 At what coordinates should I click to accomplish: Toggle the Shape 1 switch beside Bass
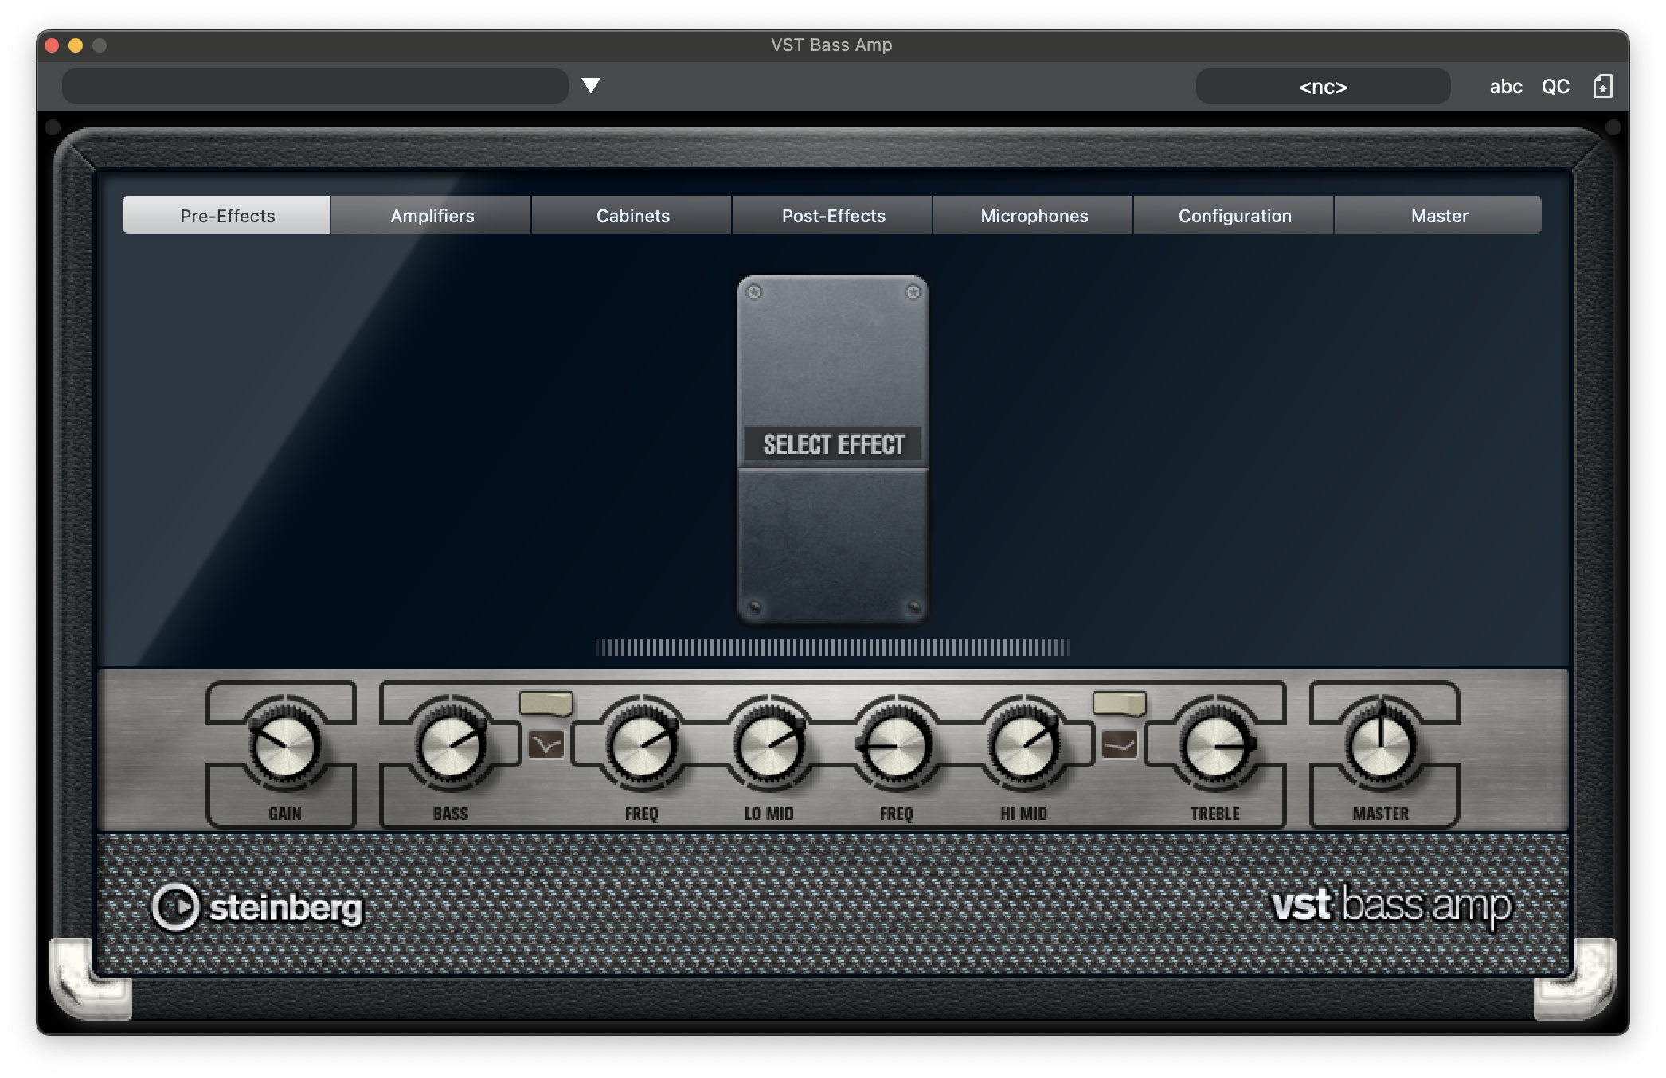click(546, 704)
